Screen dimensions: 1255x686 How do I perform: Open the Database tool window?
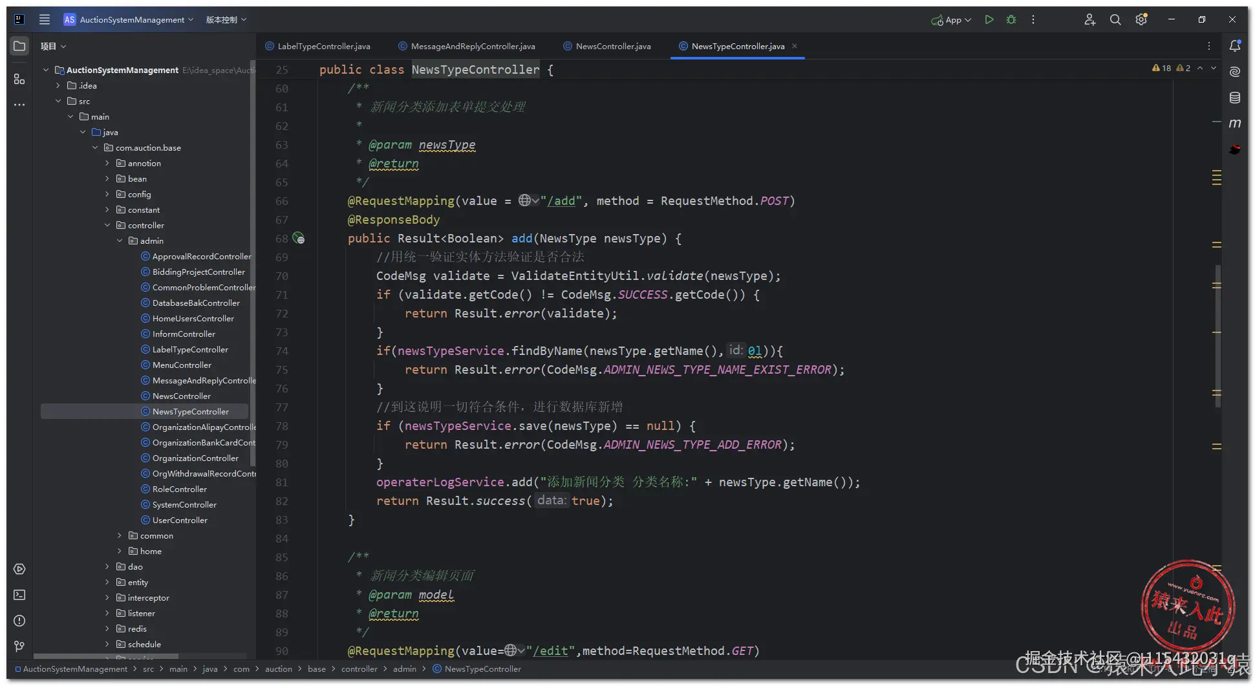coord(1235,98)
